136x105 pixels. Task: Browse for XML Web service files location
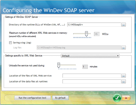(x=124, y=76)
